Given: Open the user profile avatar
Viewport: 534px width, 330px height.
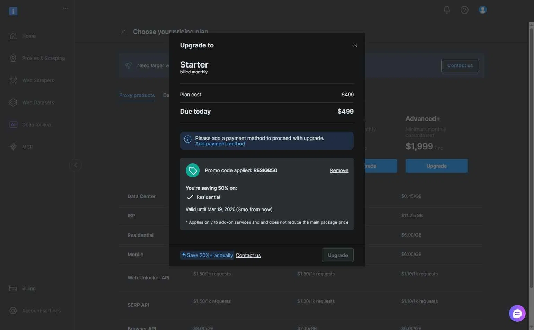Looking at the screenshot, I should (483, 10).
